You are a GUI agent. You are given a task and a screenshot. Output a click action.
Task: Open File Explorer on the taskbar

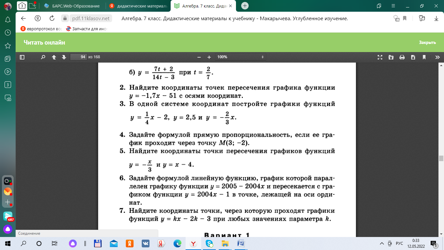[225, 243]
